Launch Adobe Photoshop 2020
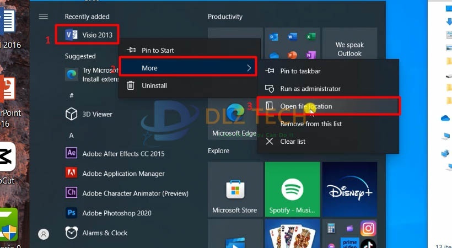 [x=109, y=213]
